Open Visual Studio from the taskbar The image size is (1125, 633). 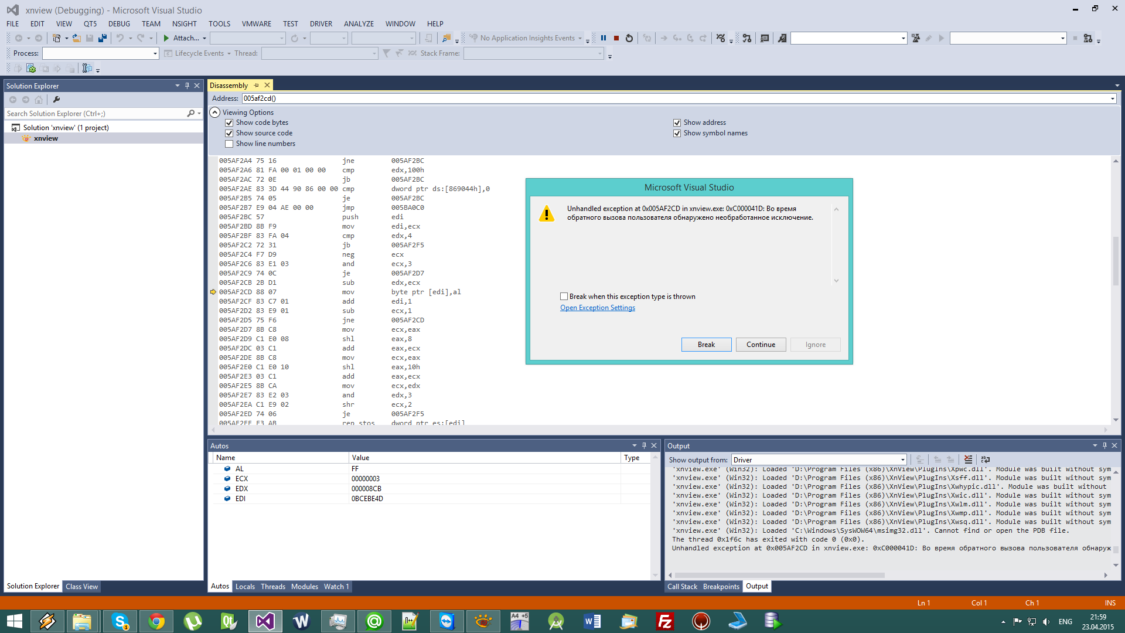pos(265,621)
